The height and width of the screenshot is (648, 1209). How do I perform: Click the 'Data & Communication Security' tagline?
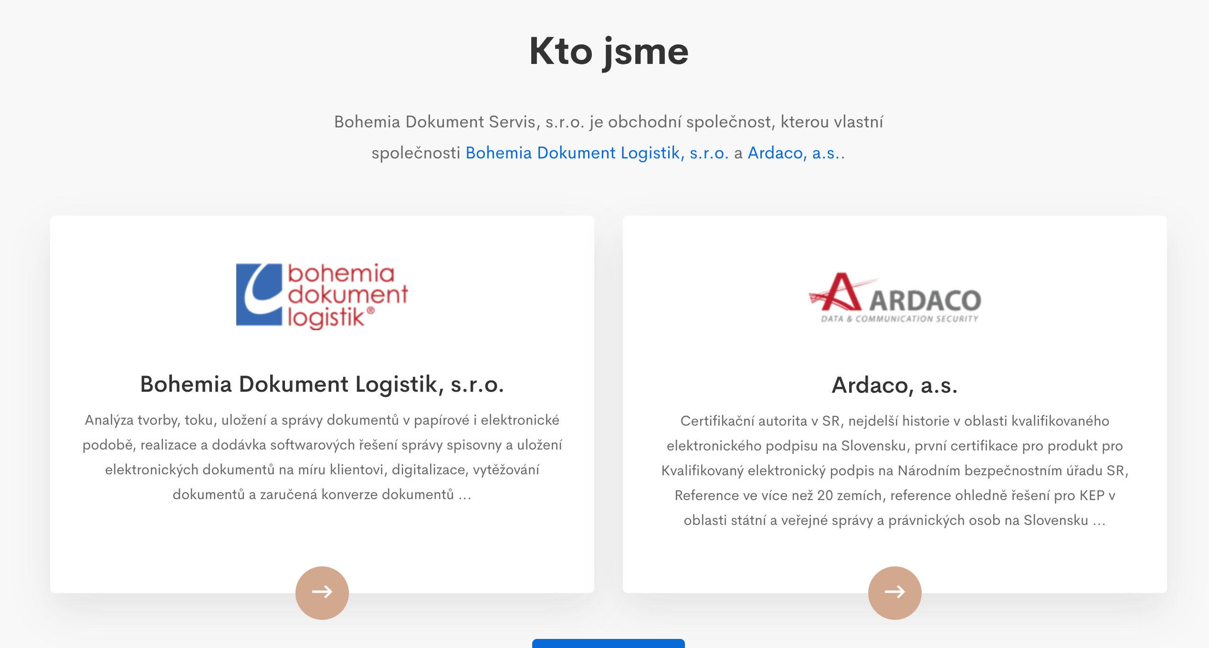pyautogui.click(x=900, y=319)
